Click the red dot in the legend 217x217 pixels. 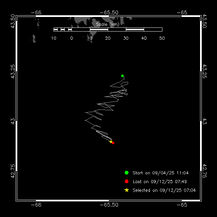[x=126, y=181]
